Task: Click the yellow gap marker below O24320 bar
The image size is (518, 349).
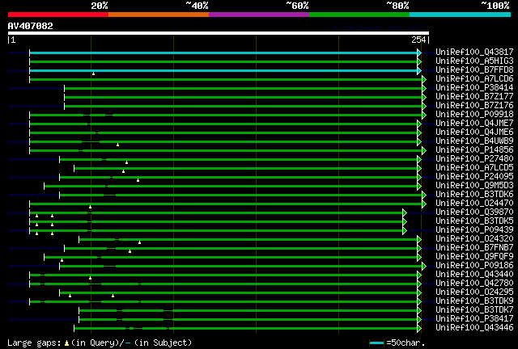Action: pyautogui.click(x=139, y=242)
